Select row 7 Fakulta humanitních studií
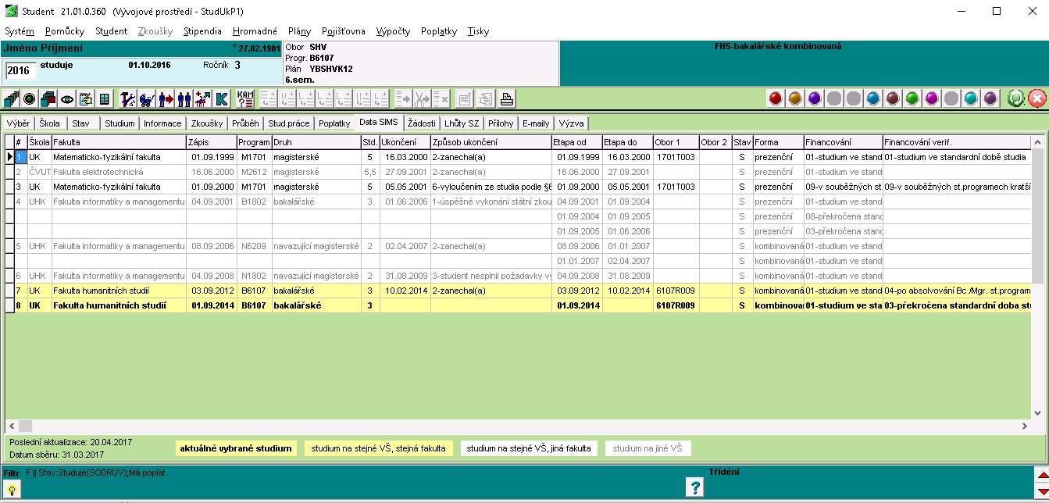The width and height of the screenshot is (1049, 503). click(x=117, y=291)
